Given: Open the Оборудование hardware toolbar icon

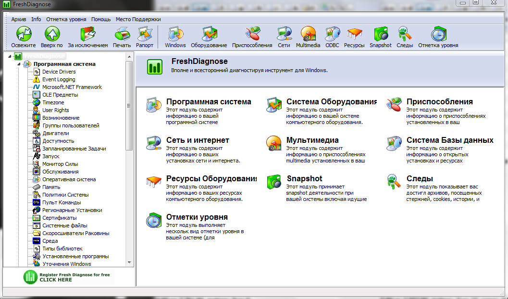Looking at the screenshot, I should [209, 34].
